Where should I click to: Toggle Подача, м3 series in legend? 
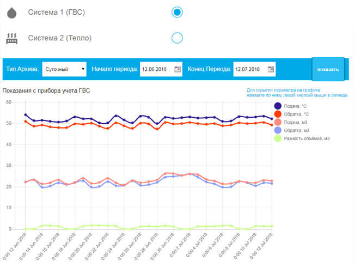coord(291,122)
